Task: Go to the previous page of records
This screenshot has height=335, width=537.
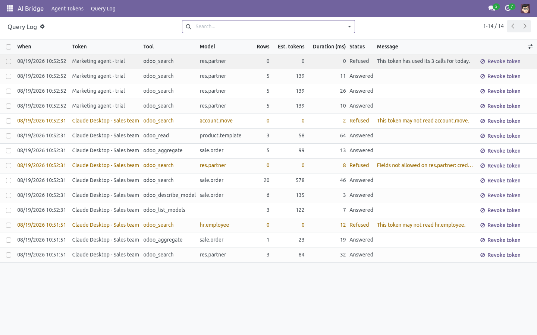Action: click(x=513, y=26)
